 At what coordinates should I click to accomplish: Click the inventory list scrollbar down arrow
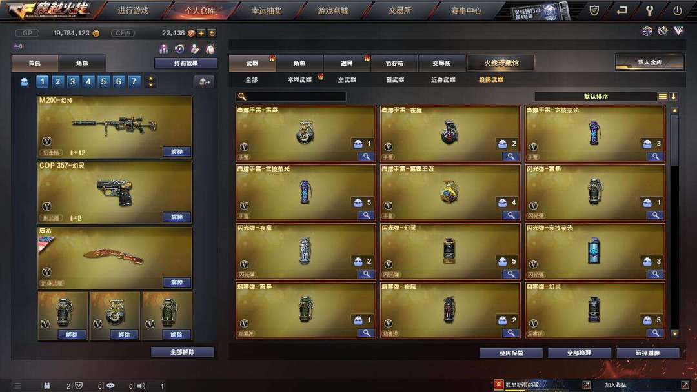[674, 333]
